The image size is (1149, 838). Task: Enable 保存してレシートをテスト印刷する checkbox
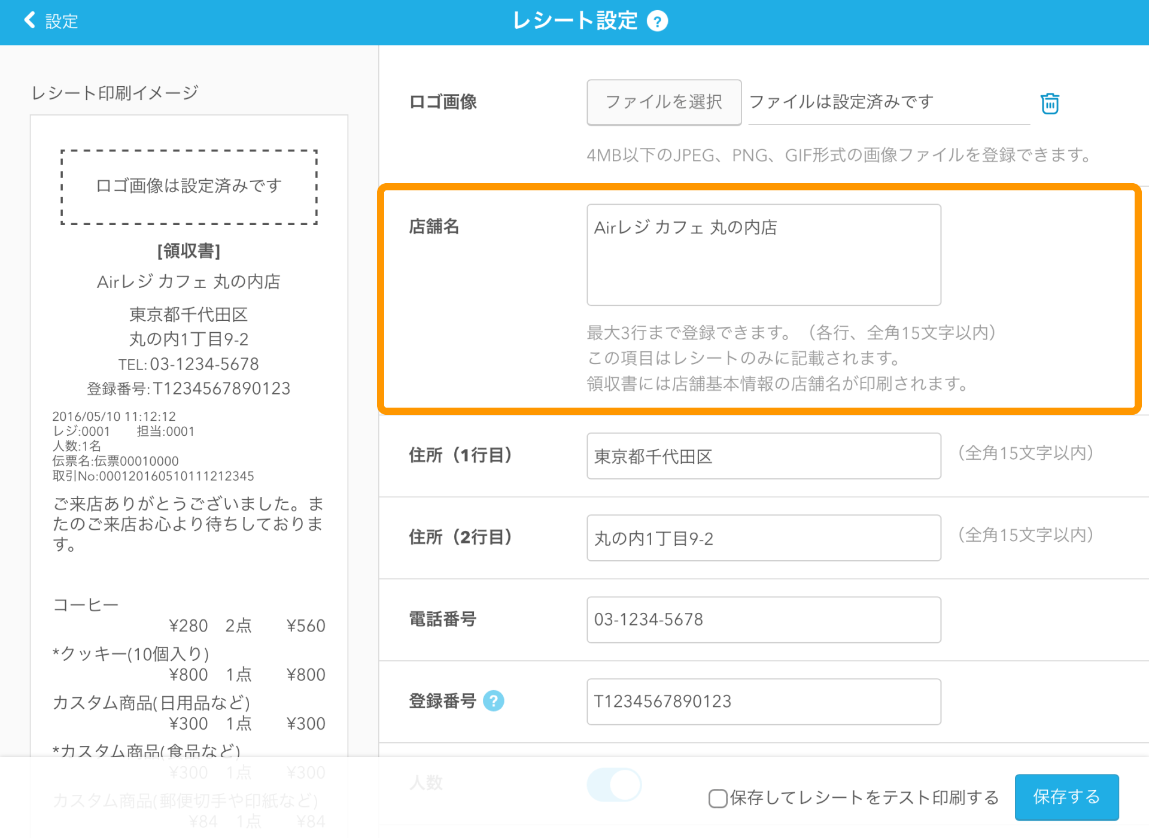[x=717, y=798]
